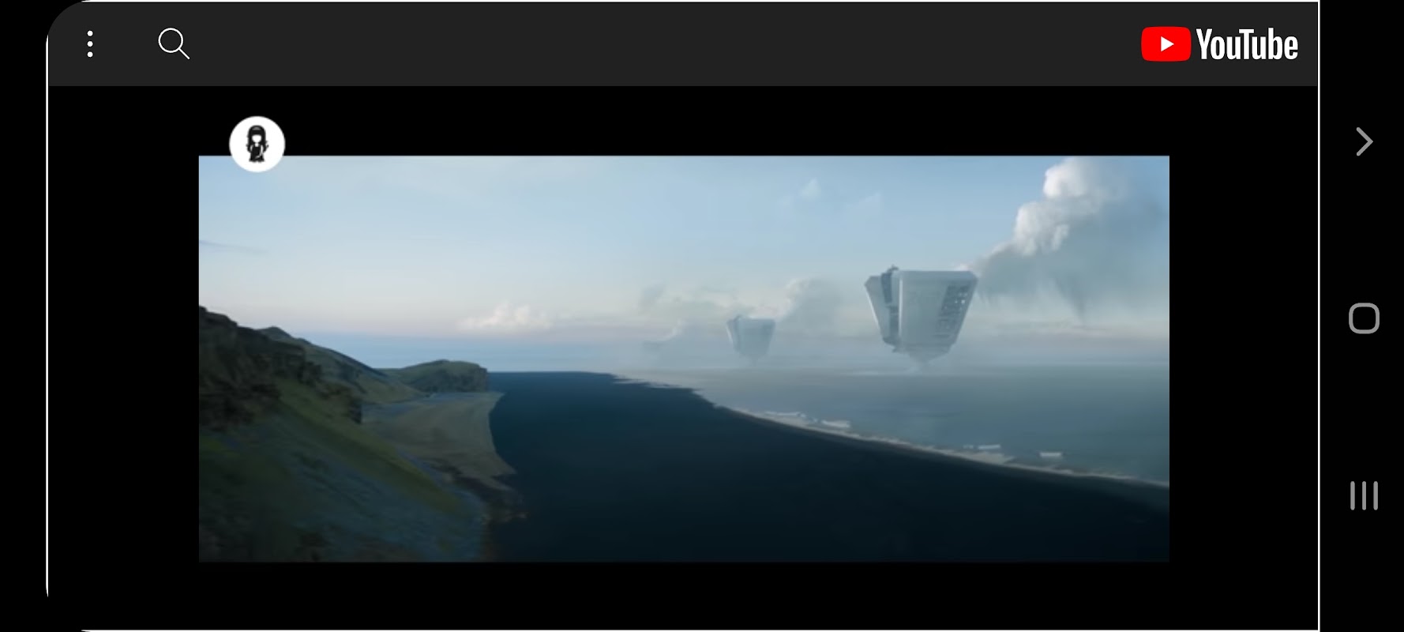The height and width of the screenshot is (632, 1404).
Task: Tap the channel avatar above the video
Action: 257,144
